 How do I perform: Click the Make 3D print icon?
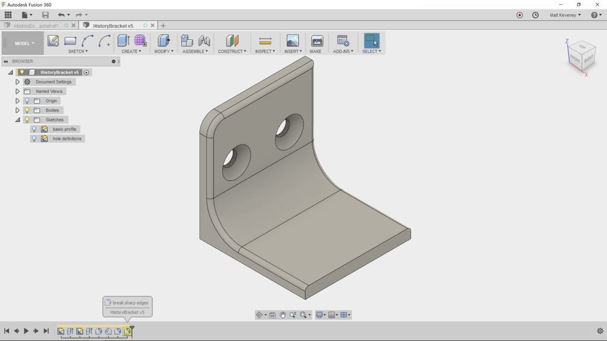(x=317, y=41)
